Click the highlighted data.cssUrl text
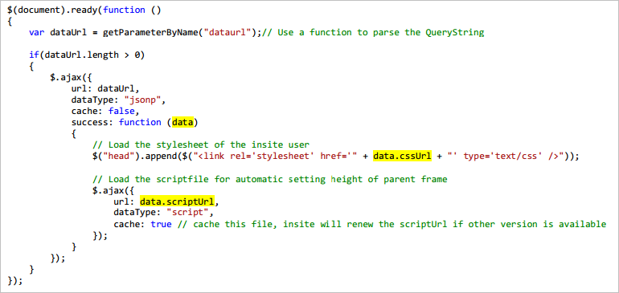The image size is (619, 293). pos(402,157)
